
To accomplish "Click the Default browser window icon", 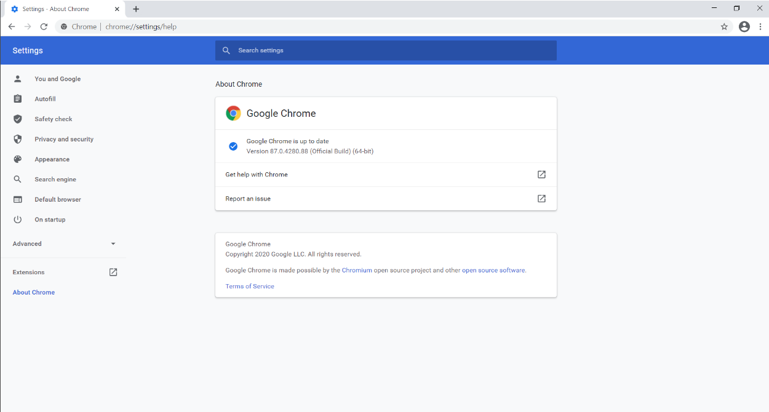I will click(x=18, y=199).
